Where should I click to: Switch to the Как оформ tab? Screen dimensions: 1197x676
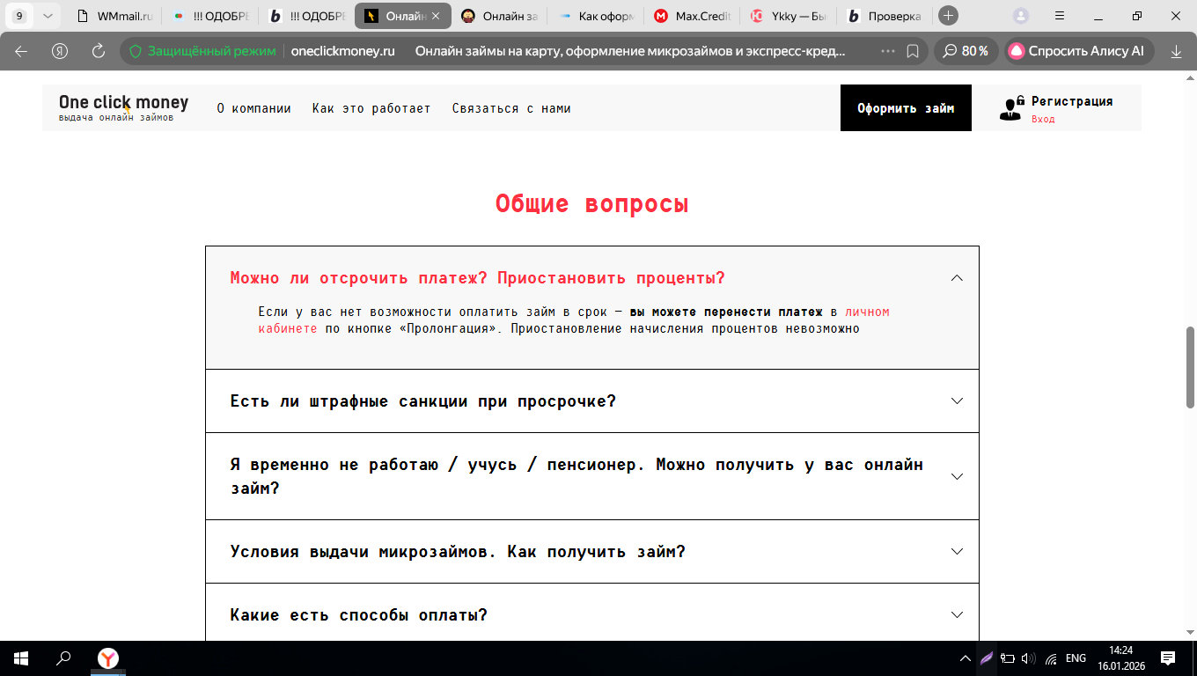(595, 16)
